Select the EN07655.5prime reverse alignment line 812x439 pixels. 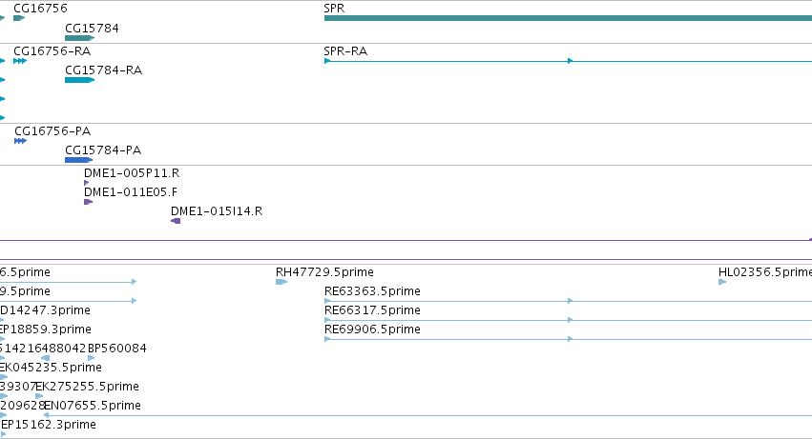click(x=427, y=415)
